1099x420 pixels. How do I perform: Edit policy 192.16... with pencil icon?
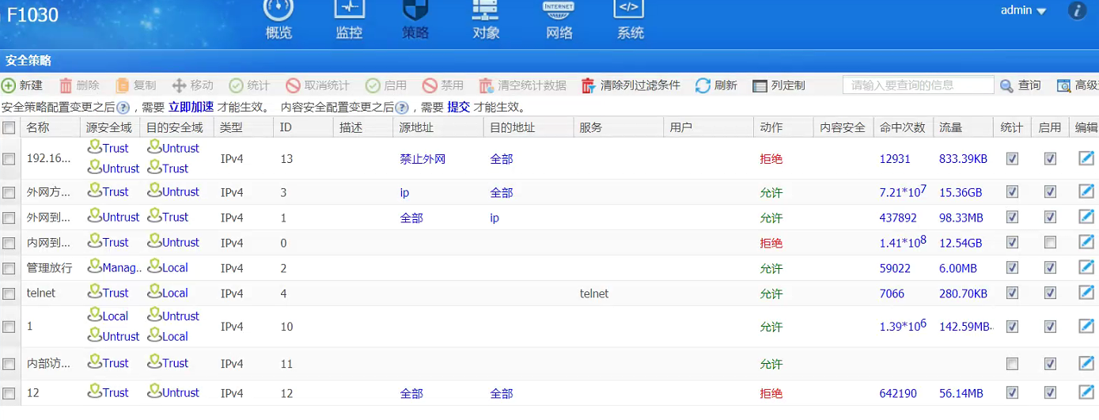pyautogui.click(x=1086, y=158)
